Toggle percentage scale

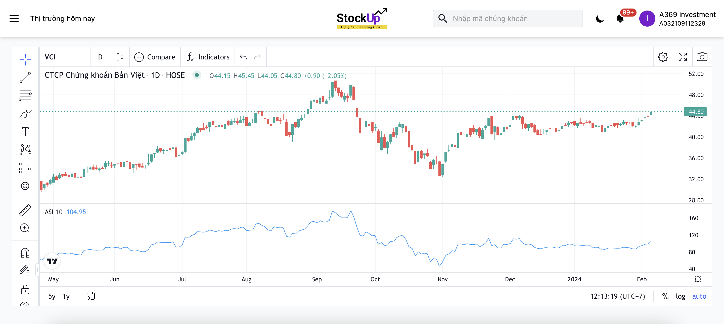point(665,296)
